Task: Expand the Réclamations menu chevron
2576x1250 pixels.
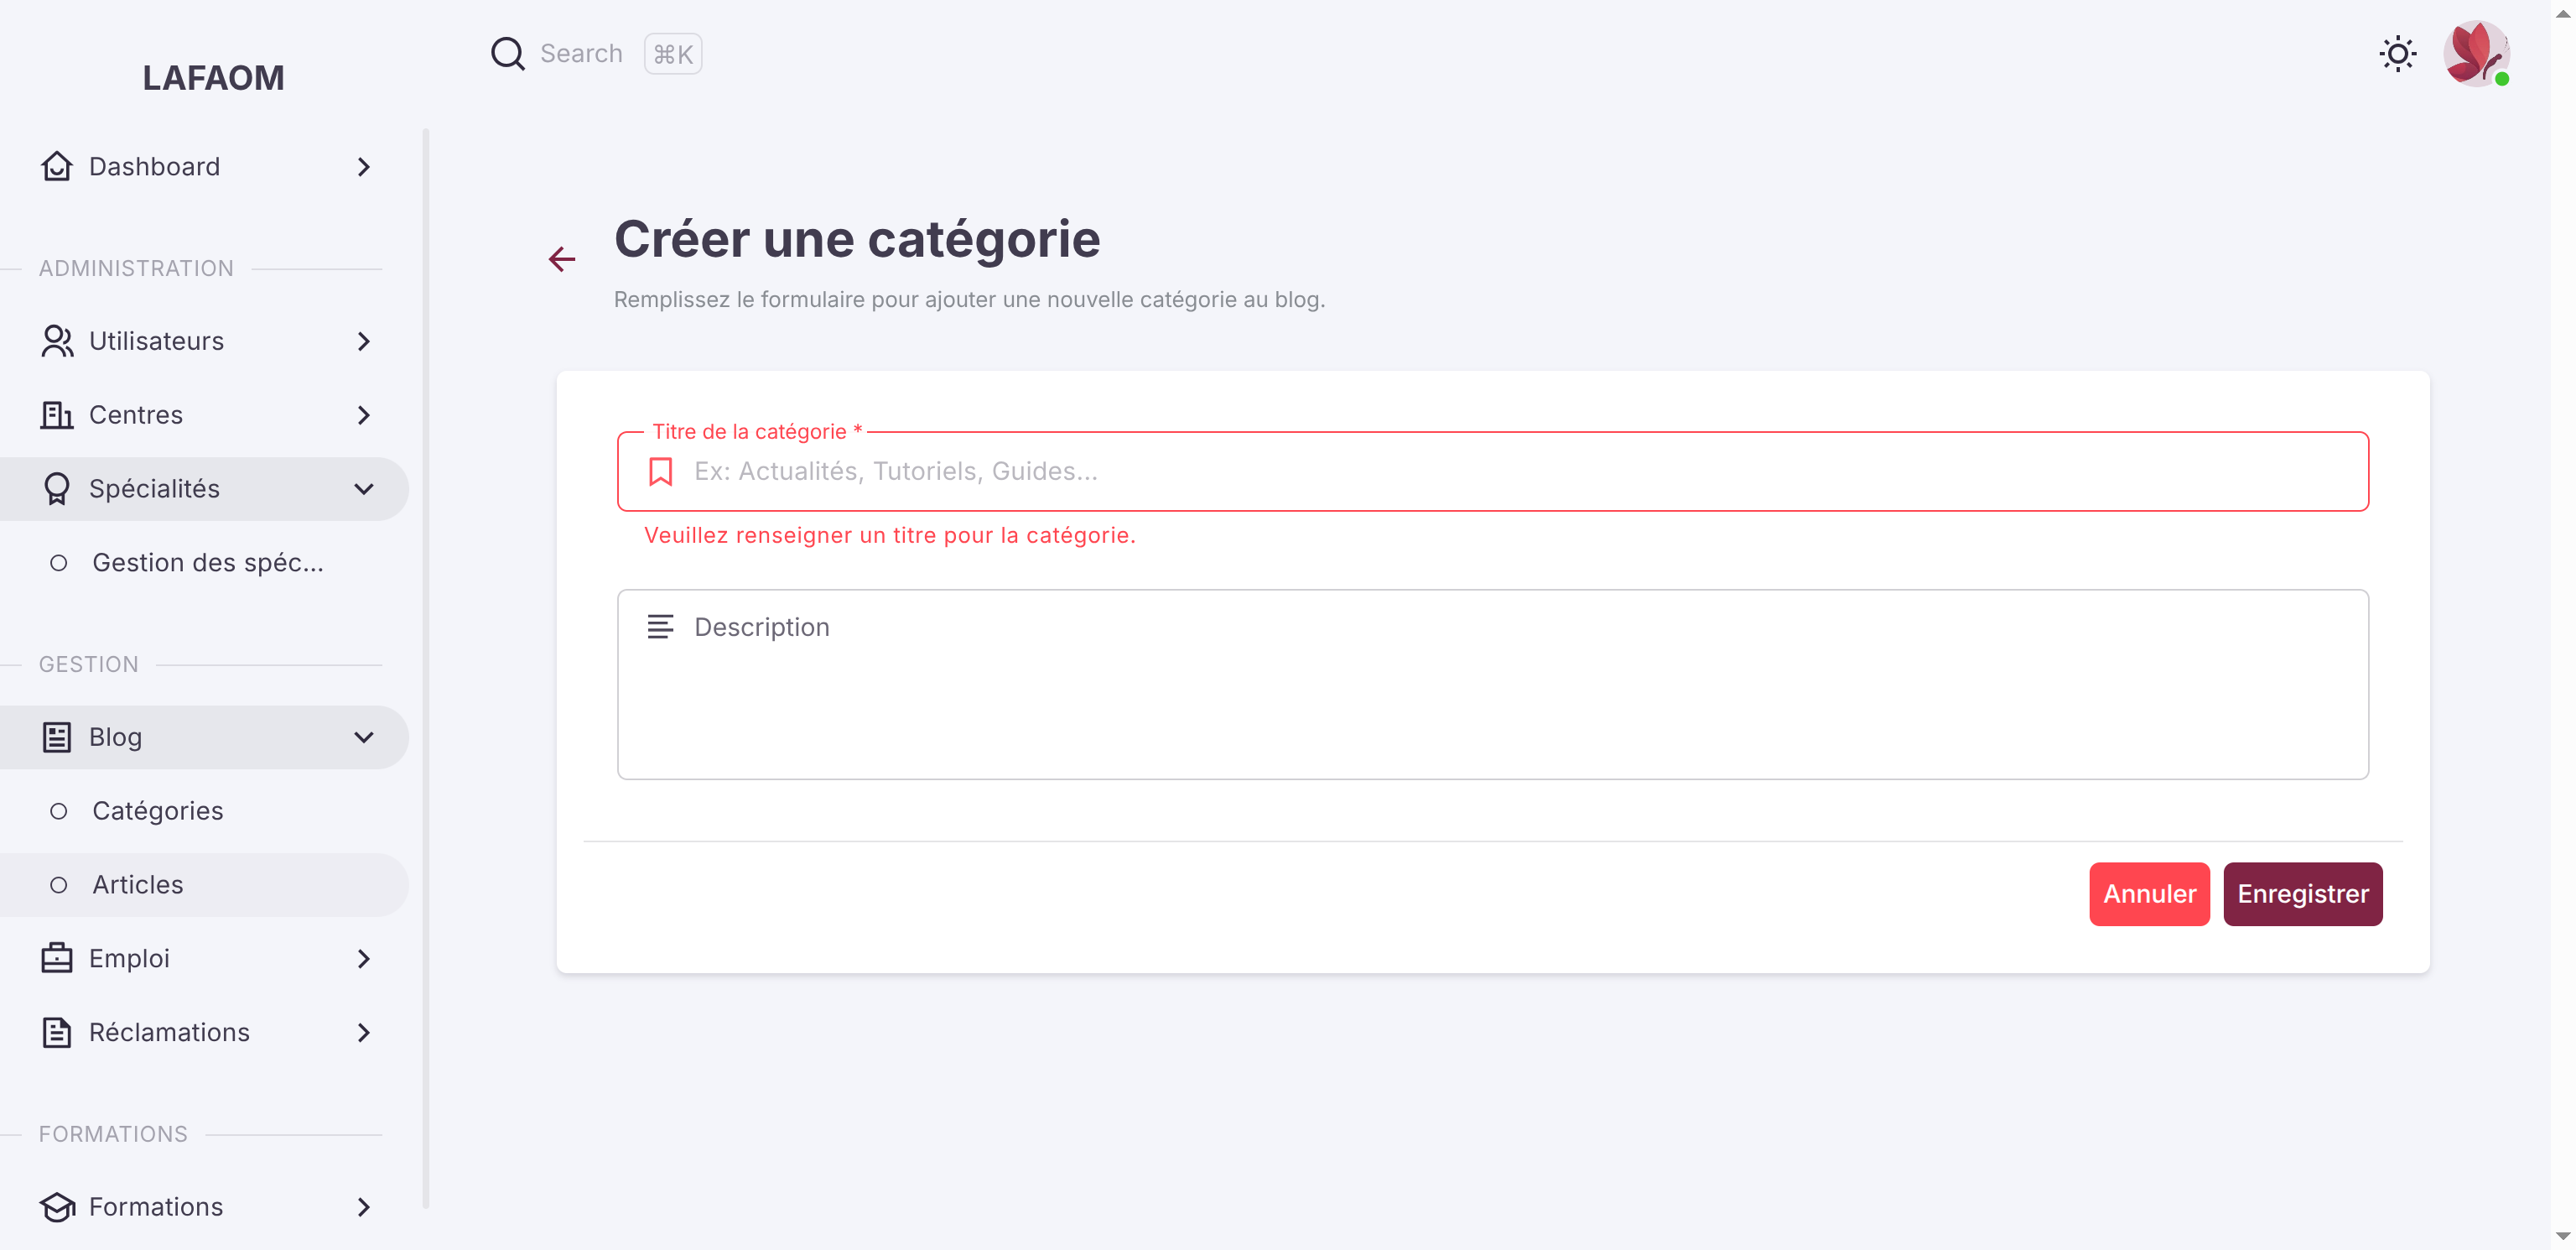Action: click(364, 1032)
